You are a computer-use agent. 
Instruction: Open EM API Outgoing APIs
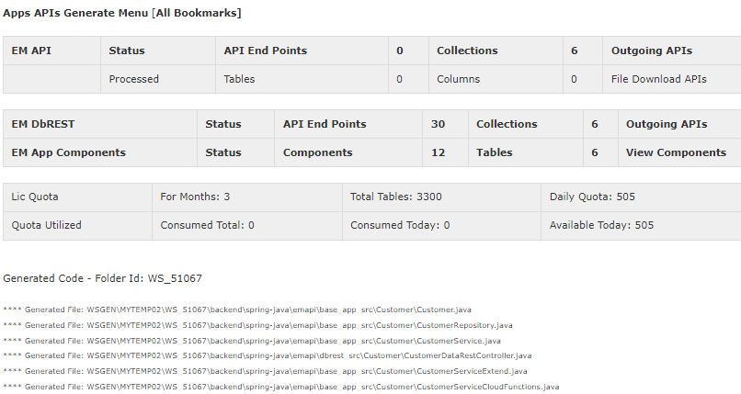[652, 51]
